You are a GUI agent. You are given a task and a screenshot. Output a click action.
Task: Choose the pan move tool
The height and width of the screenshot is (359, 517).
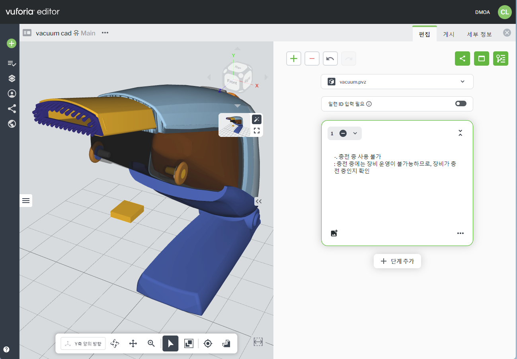coord(133,343)
